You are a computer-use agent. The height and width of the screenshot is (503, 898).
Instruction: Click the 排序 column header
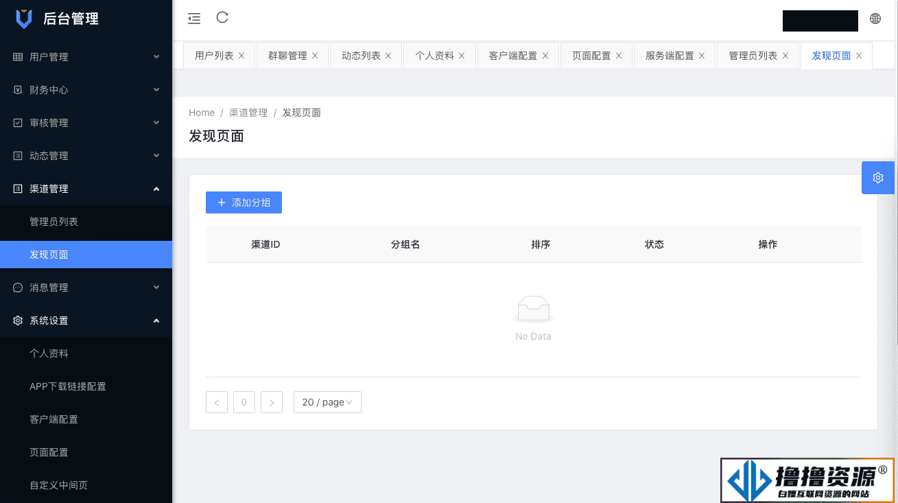click(541, 244)
